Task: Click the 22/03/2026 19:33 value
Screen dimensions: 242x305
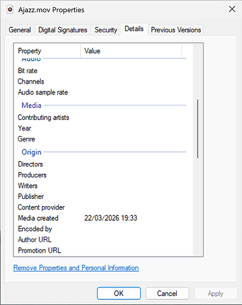Action: [111, 218]
